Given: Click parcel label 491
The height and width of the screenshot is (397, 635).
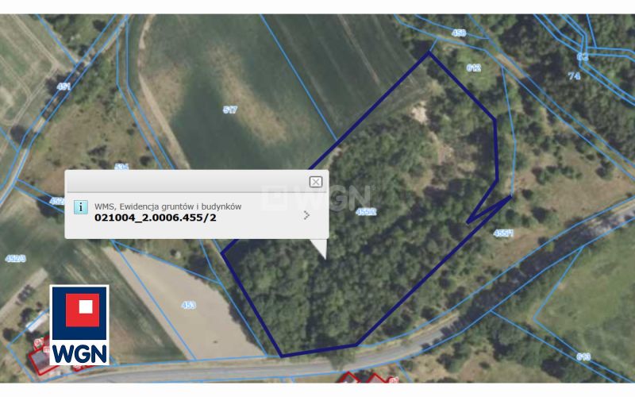Looking at the screenshot, I should (63, 87).
